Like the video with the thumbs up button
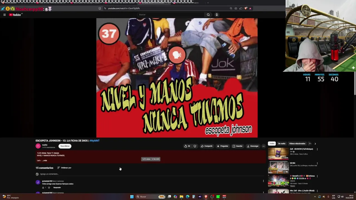Image resolution: width=356 pixels, height=200 pixels. point(187,146)
